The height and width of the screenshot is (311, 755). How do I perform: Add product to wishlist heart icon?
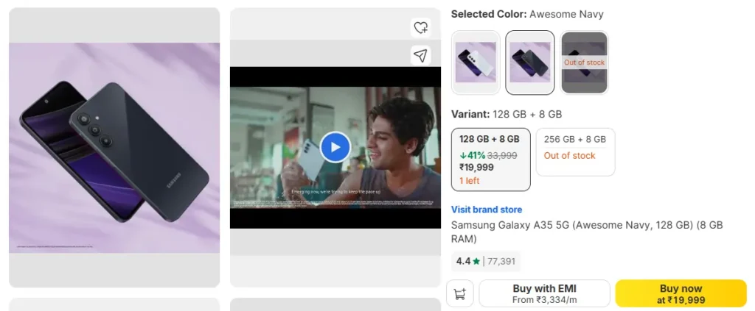click(420, 27)
